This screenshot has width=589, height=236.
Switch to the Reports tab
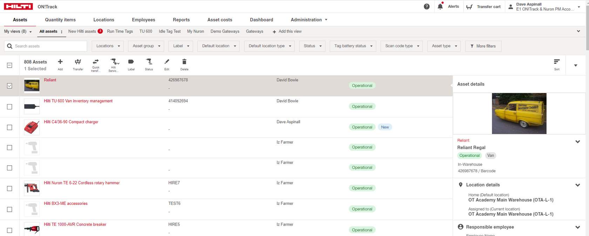181,20
